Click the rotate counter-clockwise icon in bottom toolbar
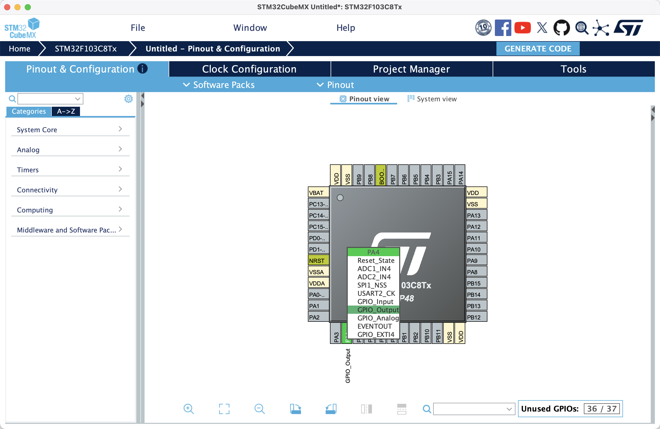The height and width of the screenshot is (429, 660). coord(331,409)
